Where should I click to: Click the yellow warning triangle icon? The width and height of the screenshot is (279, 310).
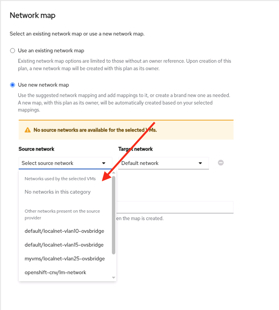click(28, 130)
